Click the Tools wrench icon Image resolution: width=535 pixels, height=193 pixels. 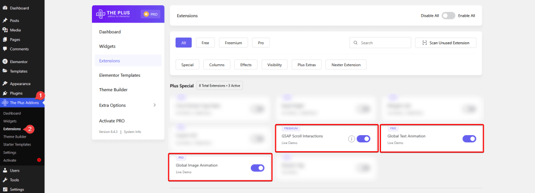click(x=5, y=180)
